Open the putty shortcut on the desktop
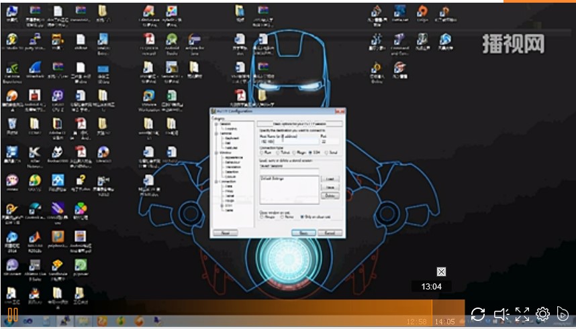Image resolution: width=576 pixels, height=329 pixels. [x=35, y=41]
